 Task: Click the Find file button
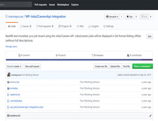[x=126, y=66]
